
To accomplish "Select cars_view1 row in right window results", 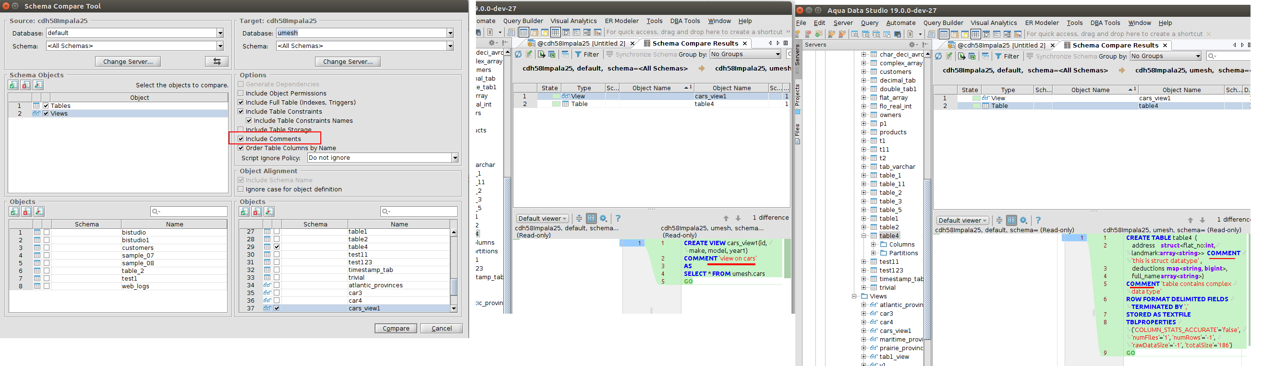I will tap(1092, 98).
